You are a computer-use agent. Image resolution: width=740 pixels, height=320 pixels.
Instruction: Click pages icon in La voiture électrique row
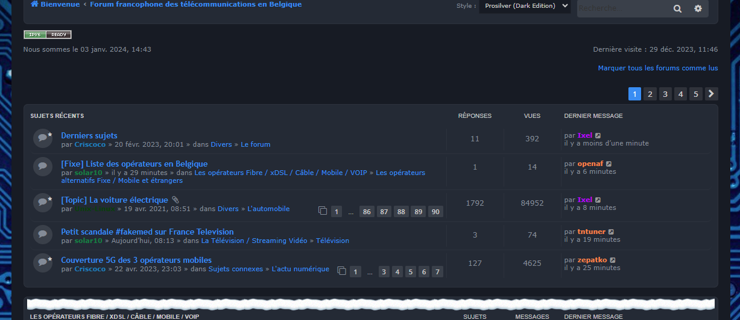pos(323,211)
